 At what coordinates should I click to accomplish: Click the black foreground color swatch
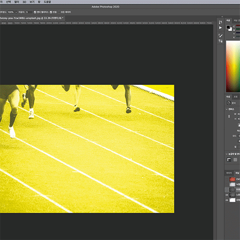228,27
